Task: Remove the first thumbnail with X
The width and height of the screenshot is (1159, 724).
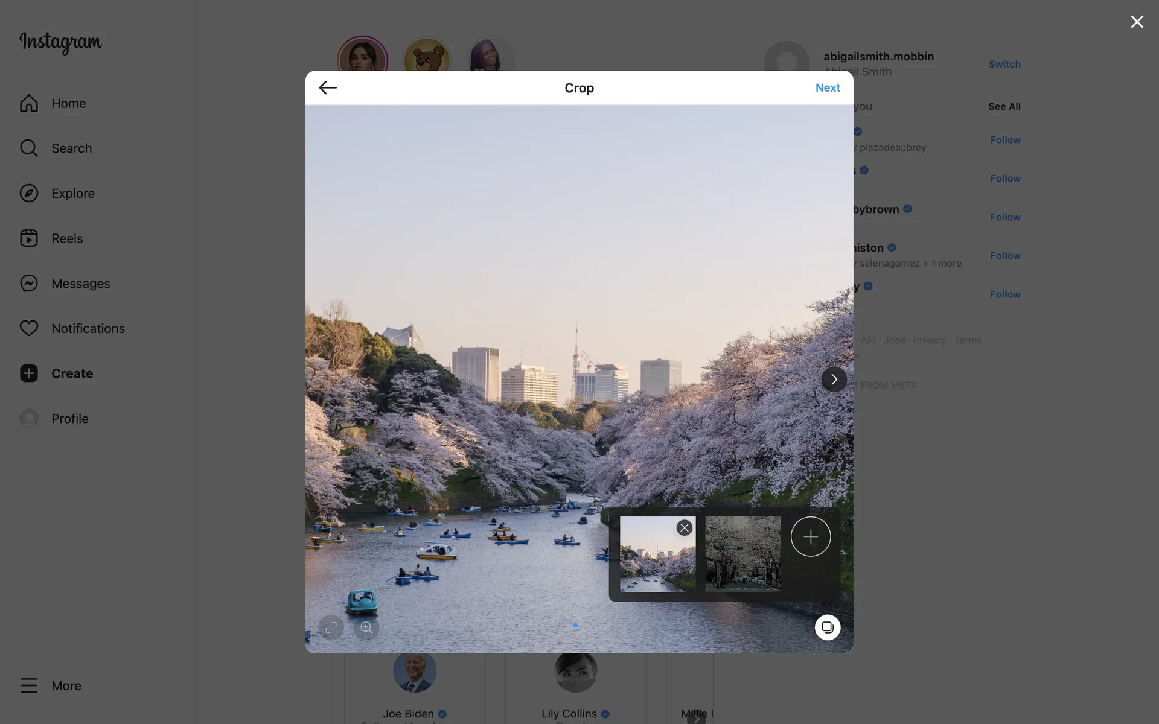Action: click(684, 528)
